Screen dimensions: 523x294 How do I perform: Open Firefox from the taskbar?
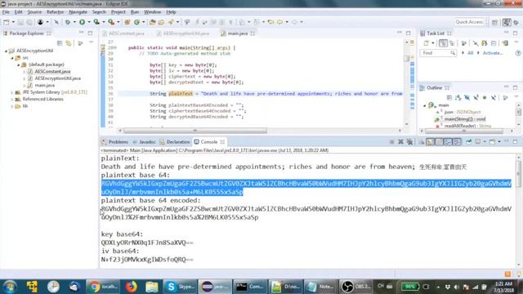tap(131, 287)
